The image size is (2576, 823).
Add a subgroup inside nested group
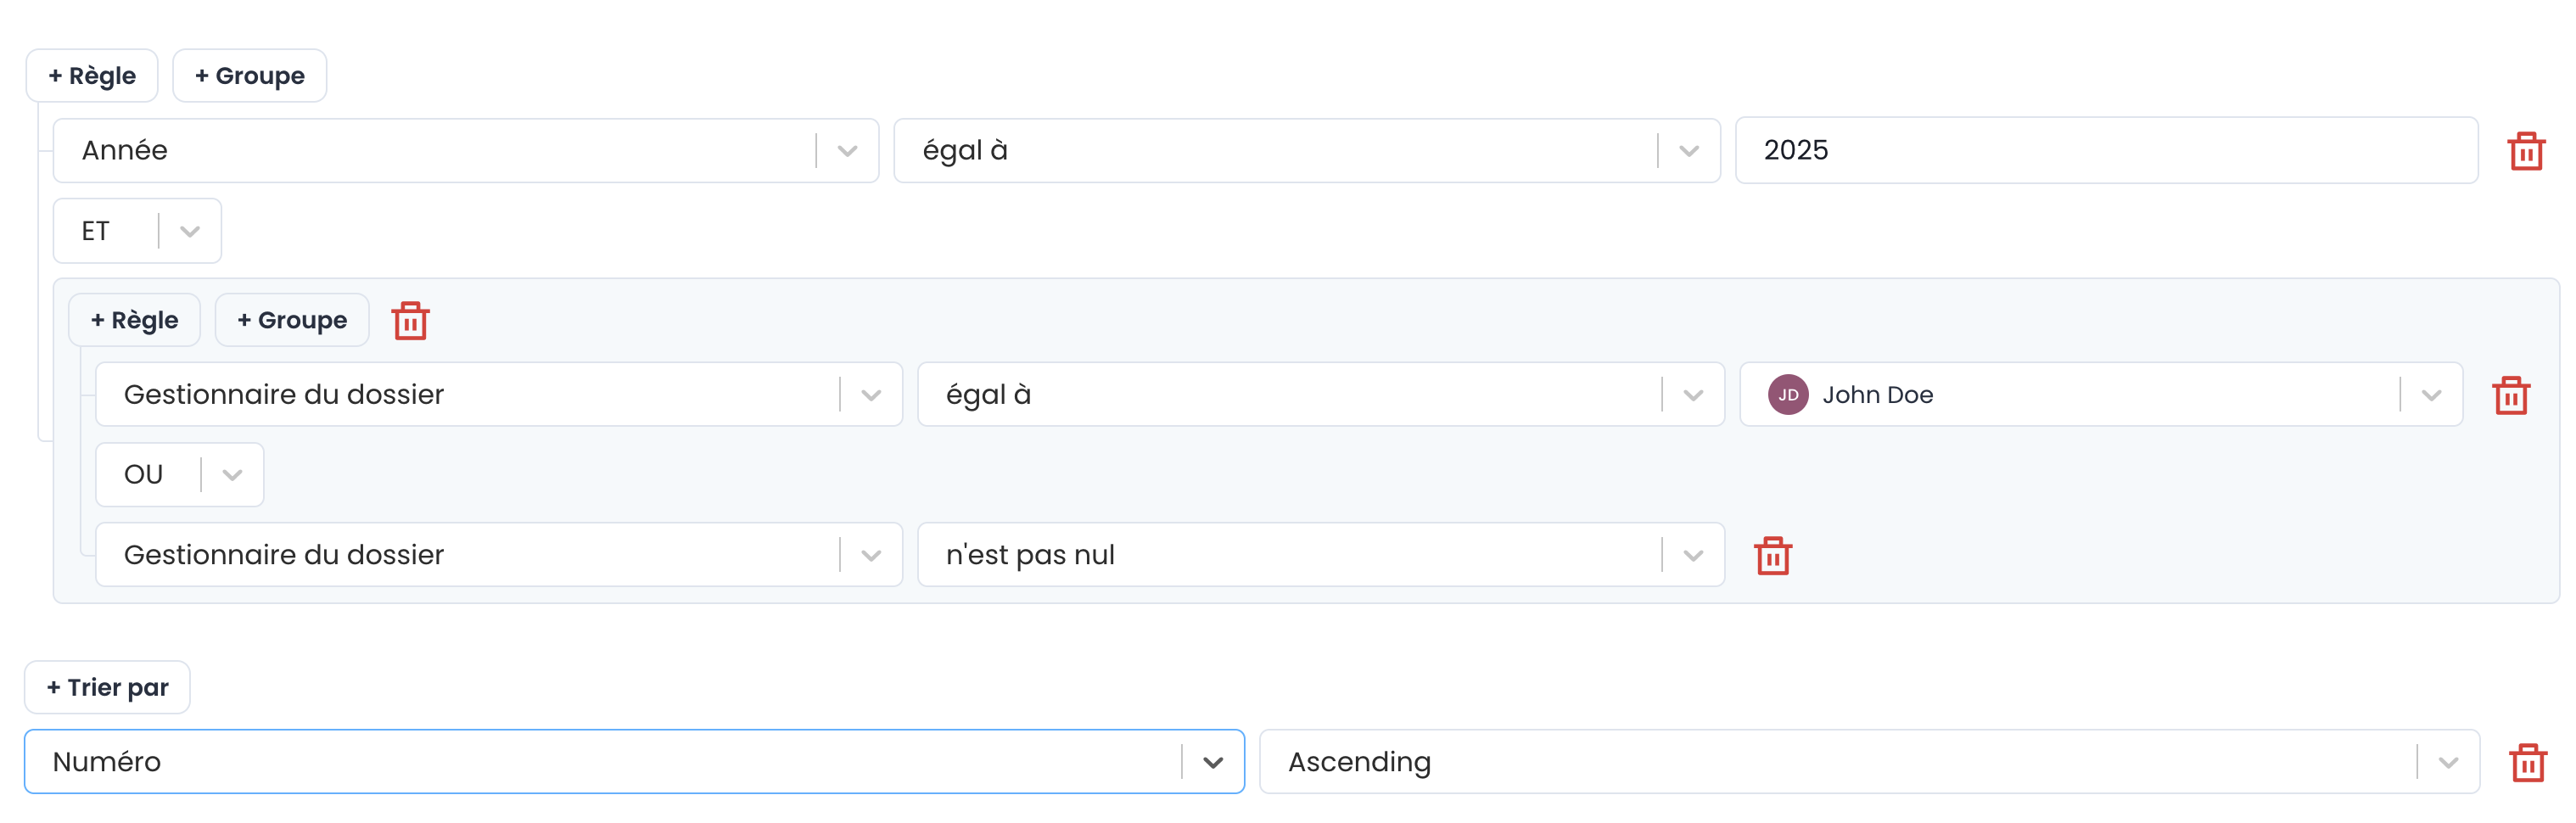coord(292,321)
